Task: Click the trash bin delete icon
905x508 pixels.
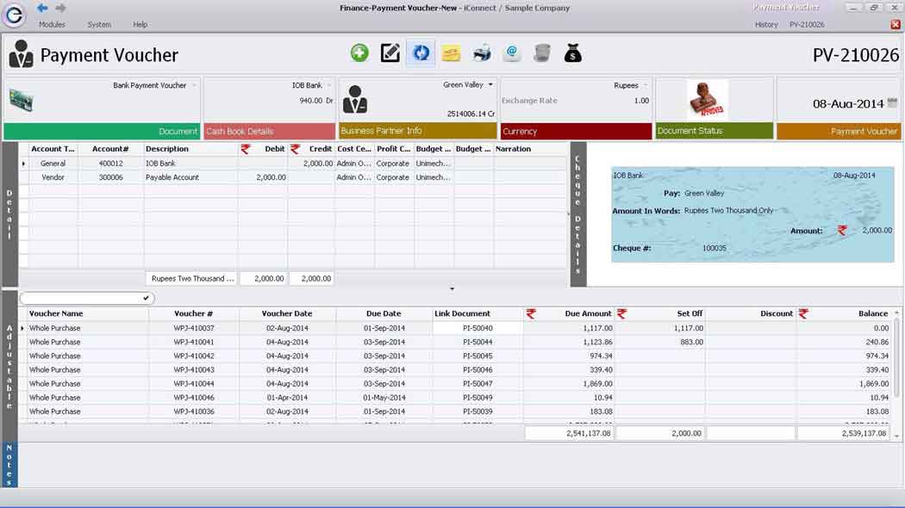Action: click(x=542, y=53)
